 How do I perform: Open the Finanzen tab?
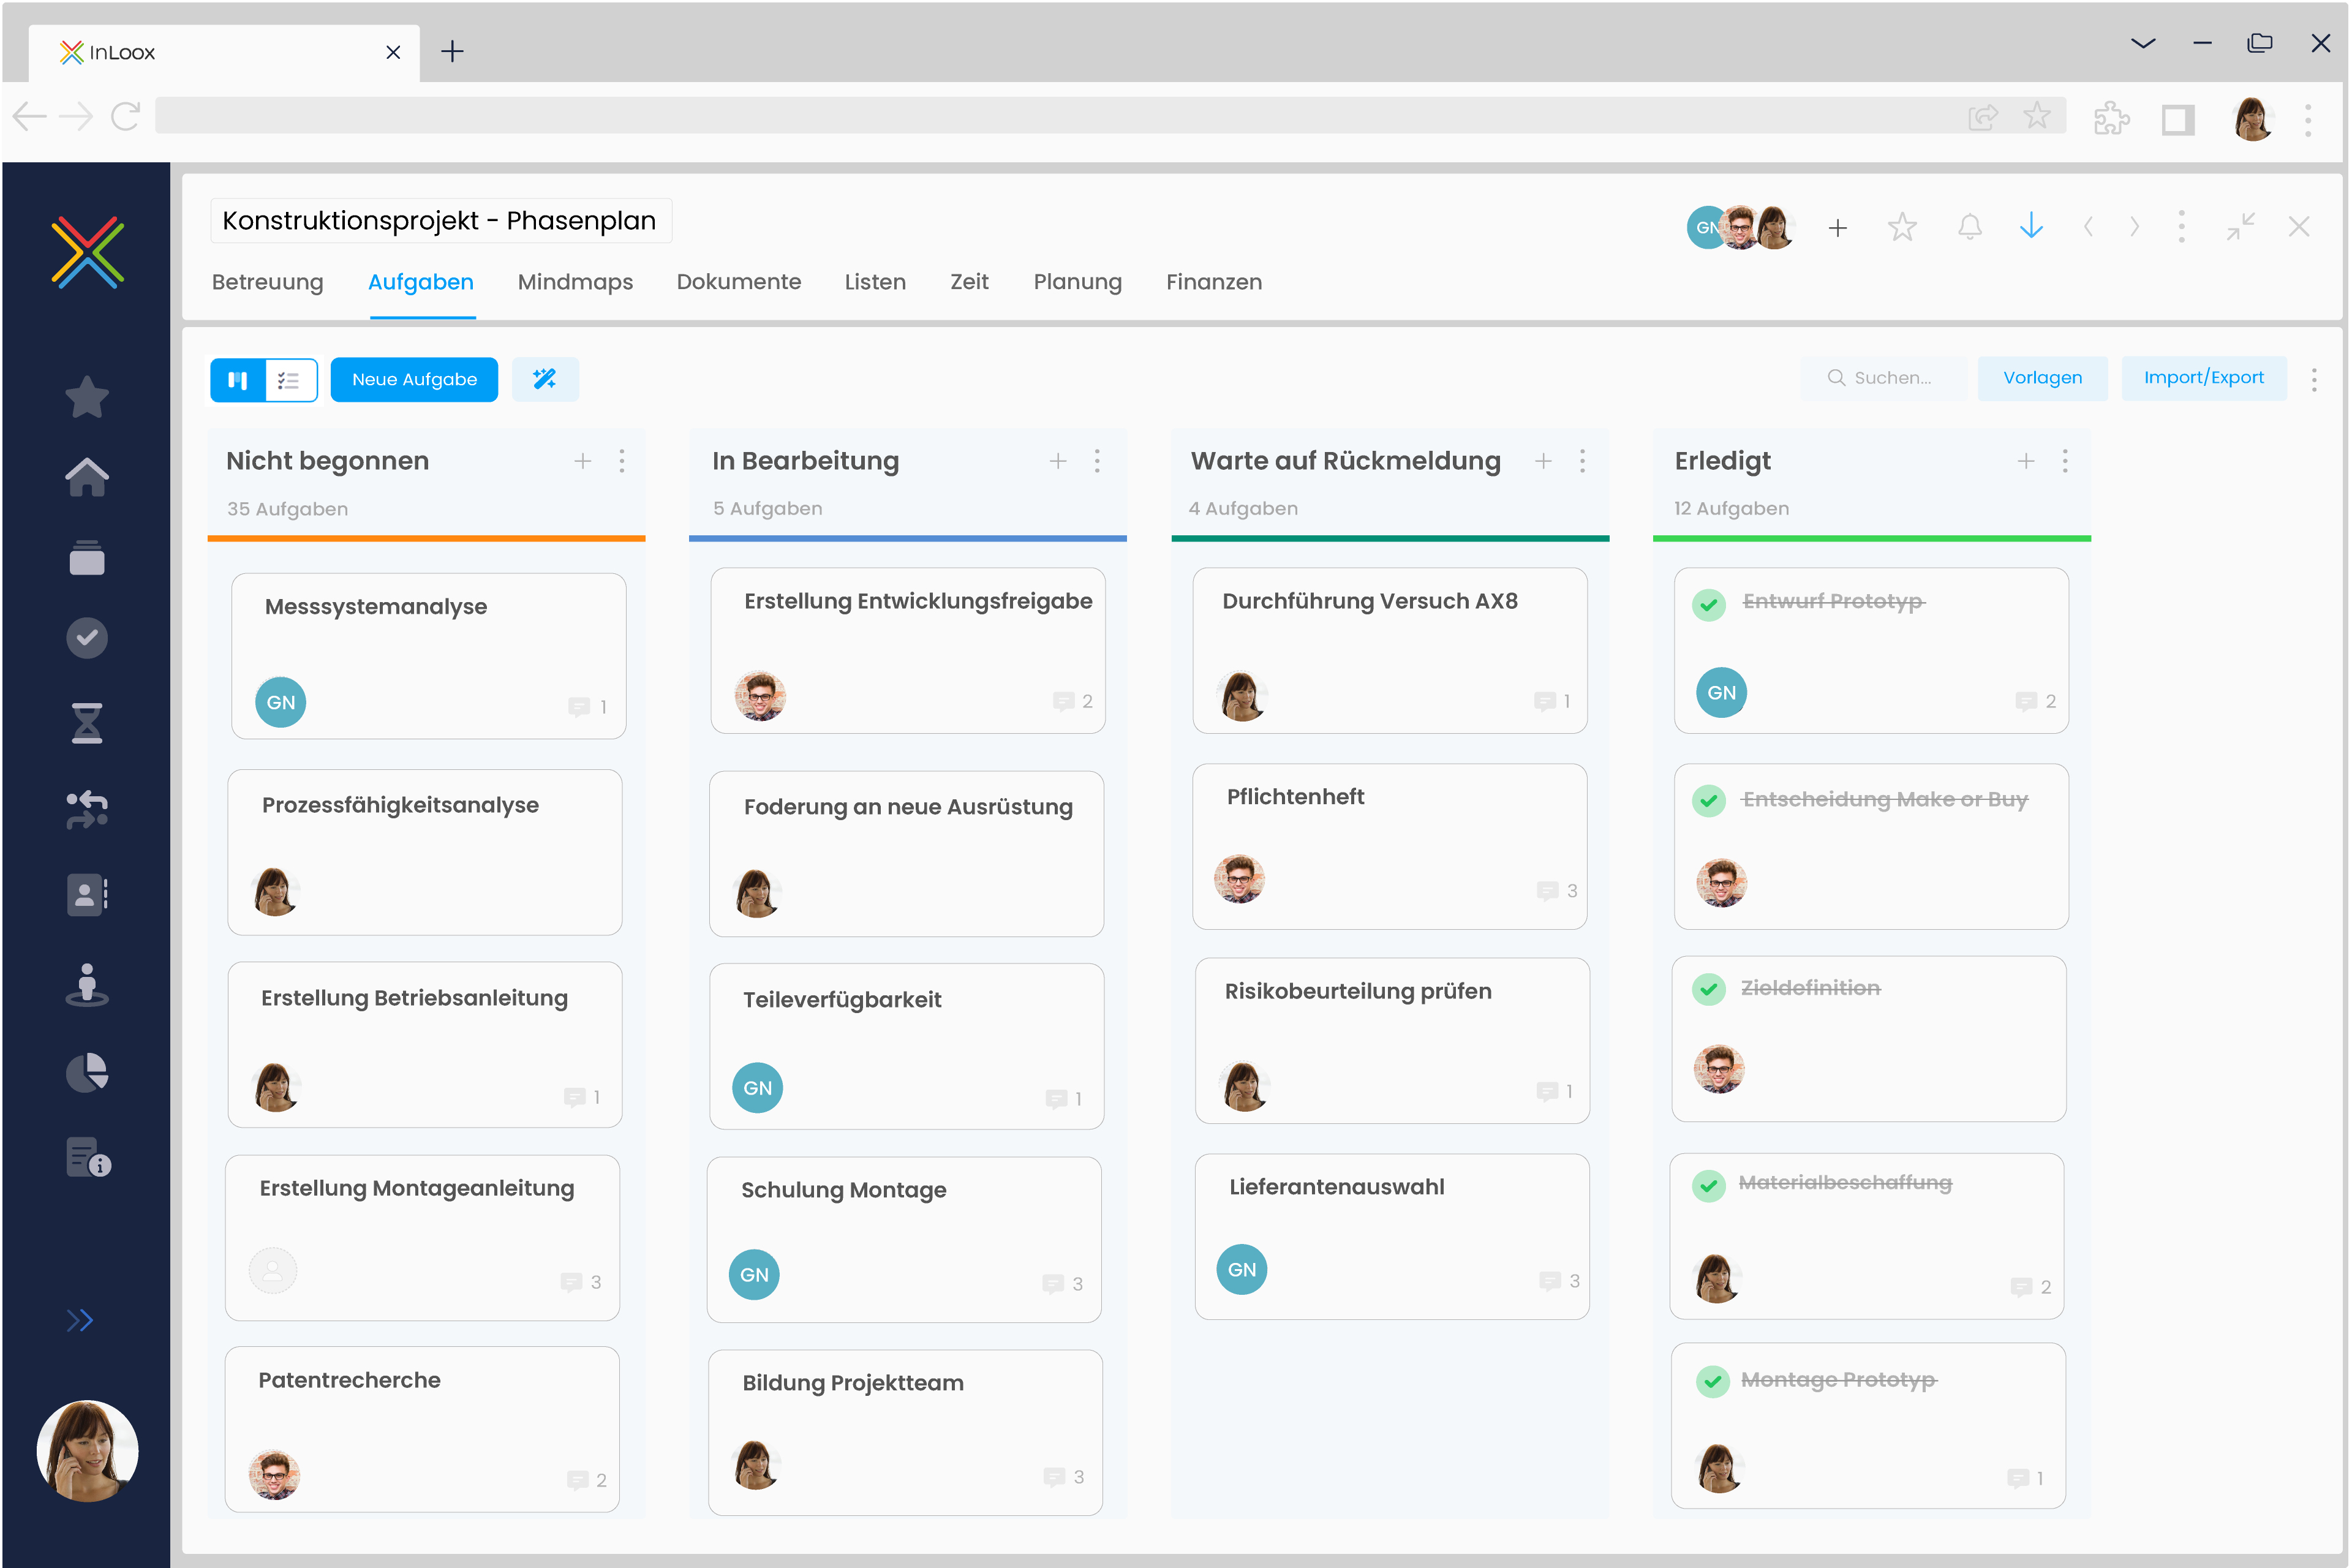1213,282
